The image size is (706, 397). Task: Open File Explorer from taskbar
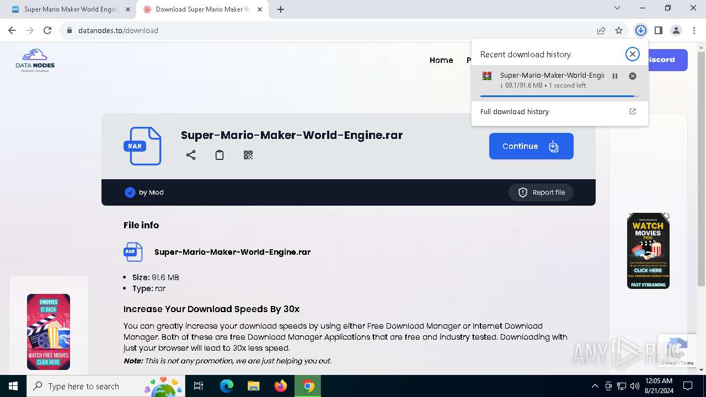tap(253, 386)
